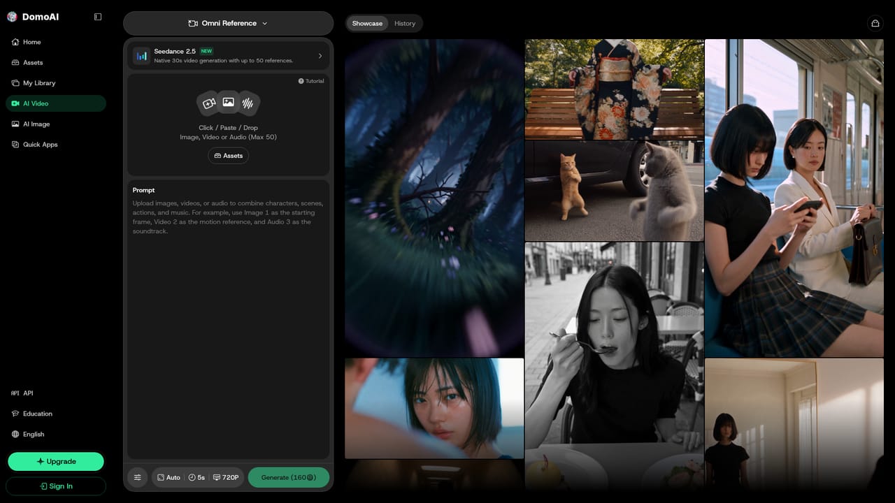895x503 pixels.
Task: Open the short-haired woman close-up thumbnail
Action: [434, 409]
